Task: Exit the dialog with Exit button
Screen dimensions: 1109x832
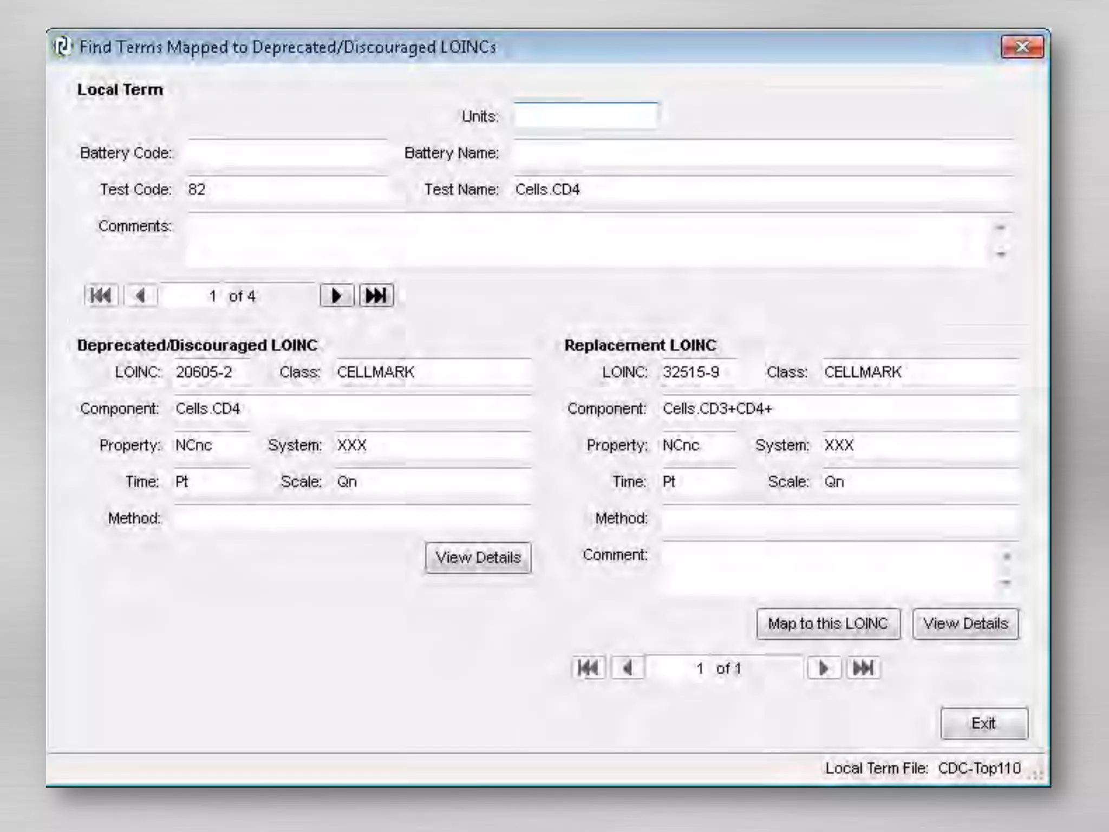Action: (983, 723)
